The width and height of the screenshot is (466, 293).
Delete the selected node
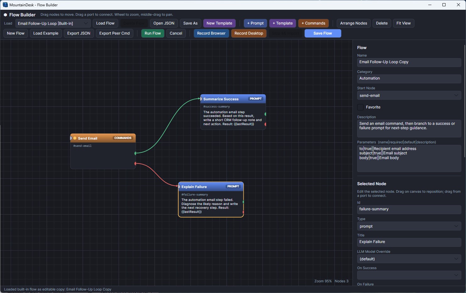(382, 23)
